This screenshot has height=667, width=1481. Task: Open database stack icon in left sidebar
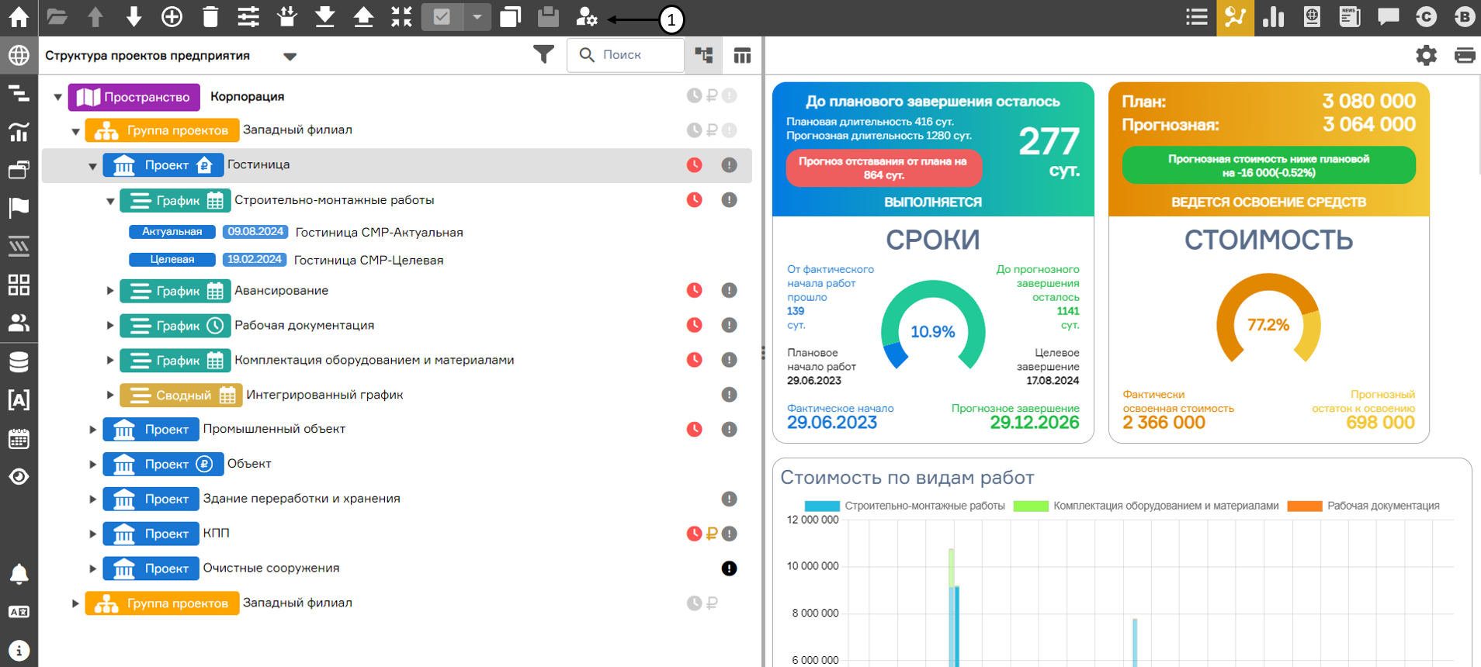tap(19, 361)
